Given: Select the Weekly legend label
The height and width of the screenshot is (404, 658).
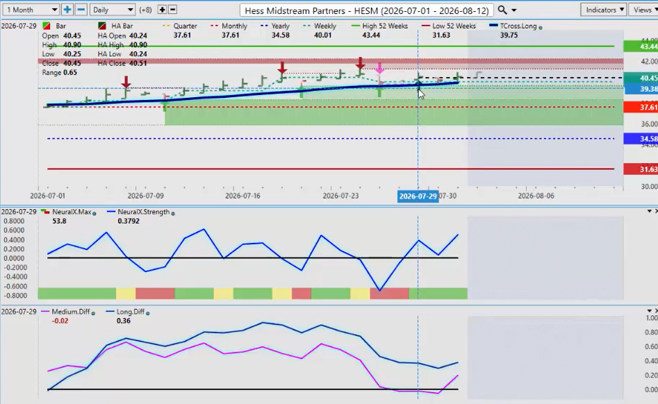Looking at the screenshot, I should coord(325,26).
